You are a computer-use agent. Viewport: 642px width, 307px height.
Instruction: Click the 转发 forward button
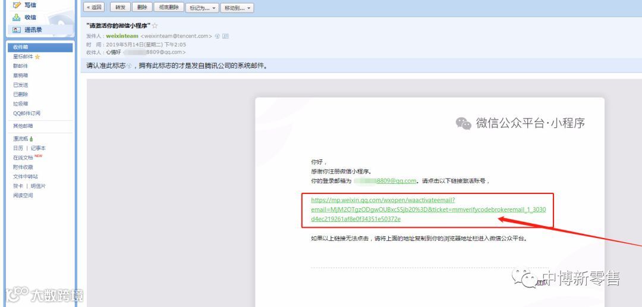point(120,7)
